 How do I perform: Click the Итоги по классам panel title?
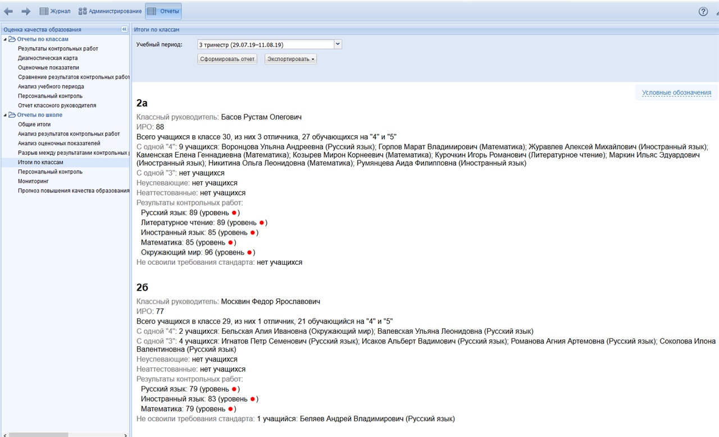[x=157, y=29]
